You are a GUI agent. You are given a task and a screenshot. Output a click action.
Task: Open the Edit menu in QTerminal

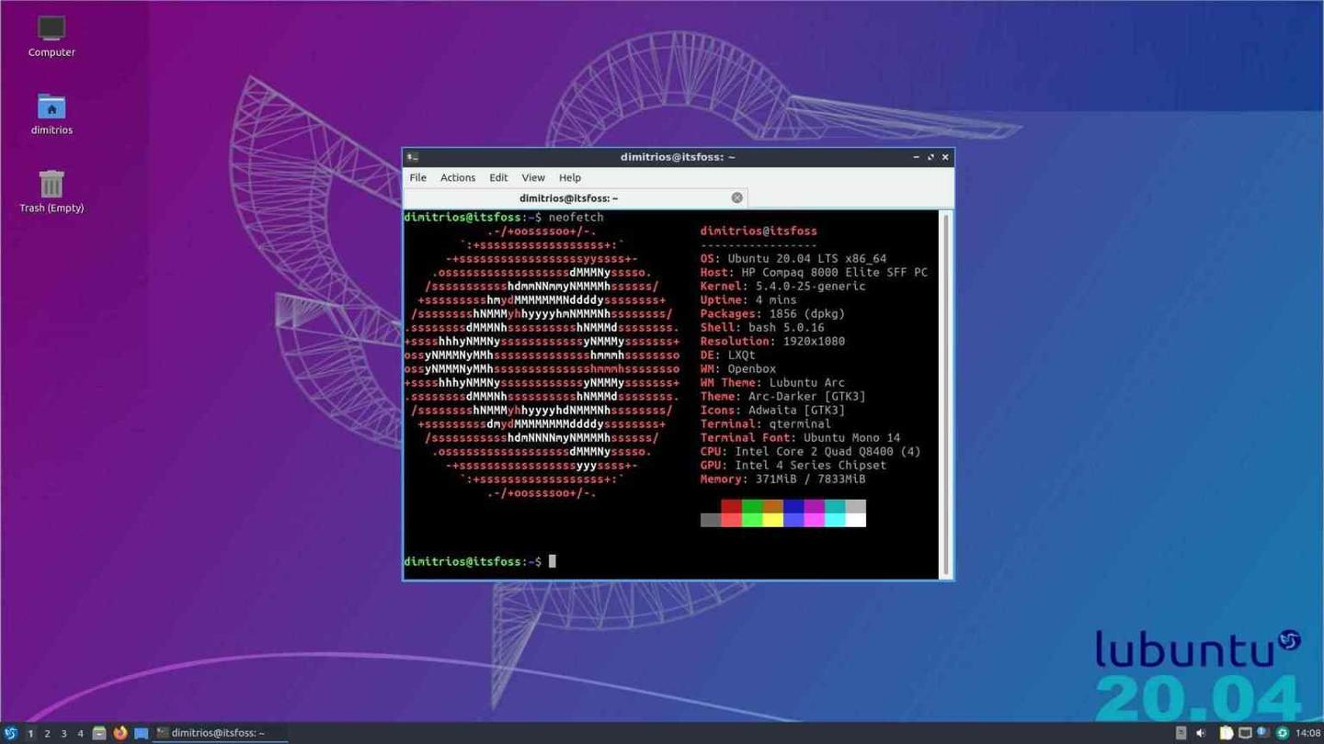[x=497, y=177]
